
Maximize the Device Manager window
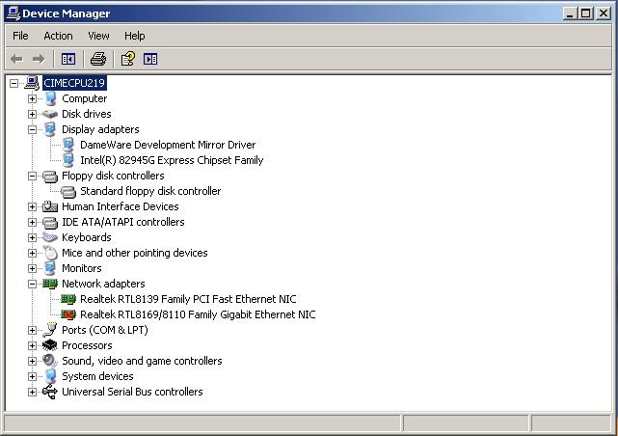(585, 14)
